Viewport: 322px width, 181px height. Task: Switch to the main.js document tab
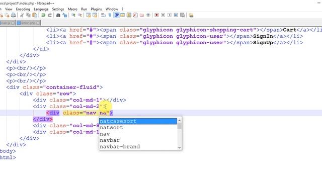click(x=8, y=23)
